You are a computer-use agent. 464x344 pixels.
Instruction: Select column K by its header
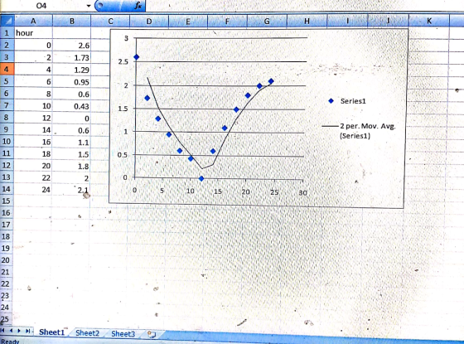(429, 21)
